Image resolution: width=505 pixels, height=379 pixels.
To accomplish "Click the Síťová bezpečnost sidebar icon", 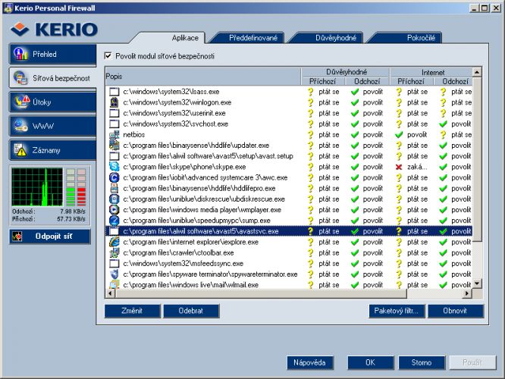I will (20, 78).
